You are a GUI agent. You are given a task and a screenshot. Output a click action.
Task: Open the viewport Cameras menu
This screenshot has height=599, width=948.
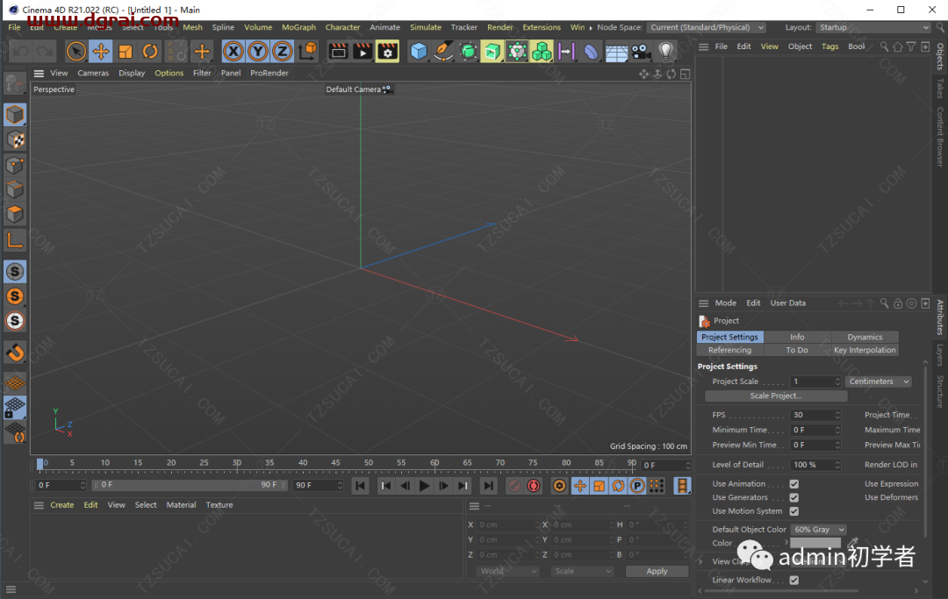click(x=93, y=73)
